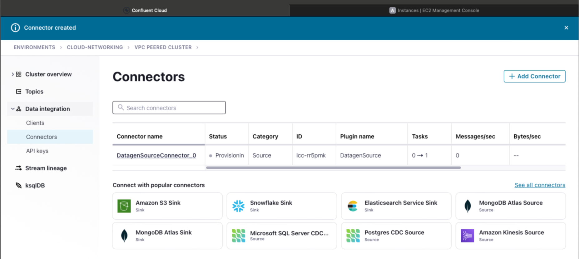Screen dimensions: 579x259
Task: Click the Microsoft SQL Server CDC icon
Action: pos(239,236)
